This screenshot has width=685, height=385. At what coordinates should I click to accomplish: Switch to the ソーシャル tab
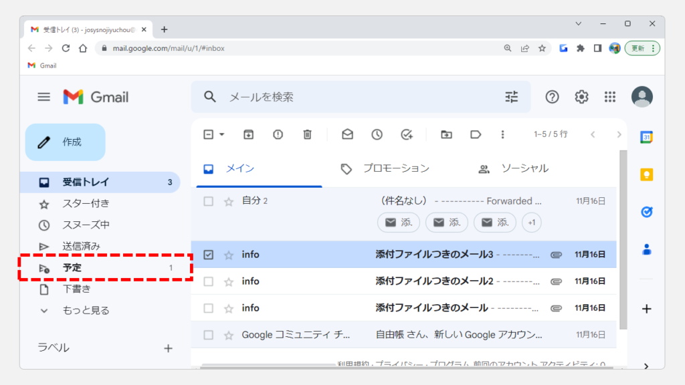pos(524,168)
